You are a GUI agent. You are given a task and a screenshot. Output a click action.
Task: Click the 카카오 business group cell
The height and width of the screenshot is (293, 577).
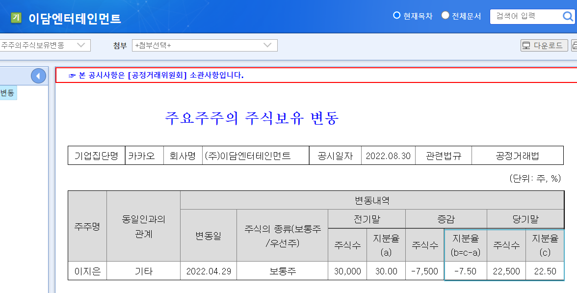tap(144, 155)
